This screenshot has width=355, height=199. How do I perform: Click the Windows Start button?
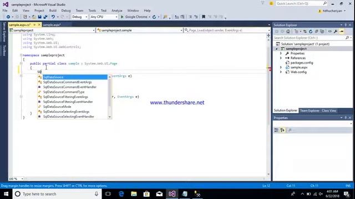coord(6,194)
